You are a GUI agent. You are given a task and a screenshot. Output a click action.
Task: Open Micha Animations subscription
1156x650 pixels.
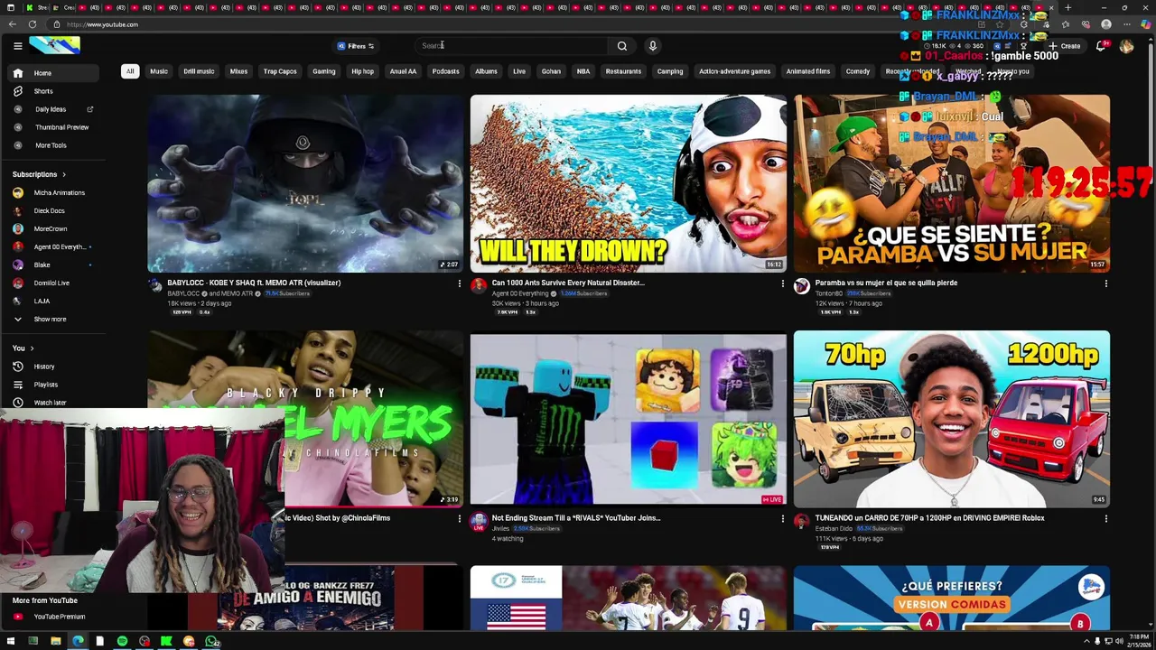[52, 193]
